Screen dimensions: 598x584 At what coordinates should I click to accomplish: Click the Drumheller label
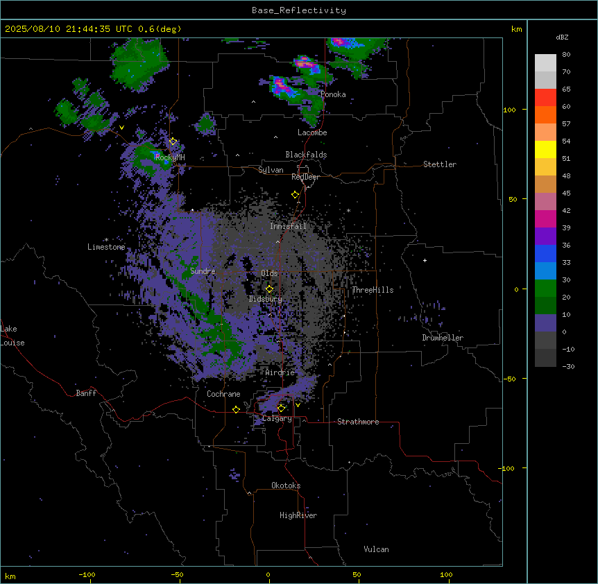tap(443, 338)
